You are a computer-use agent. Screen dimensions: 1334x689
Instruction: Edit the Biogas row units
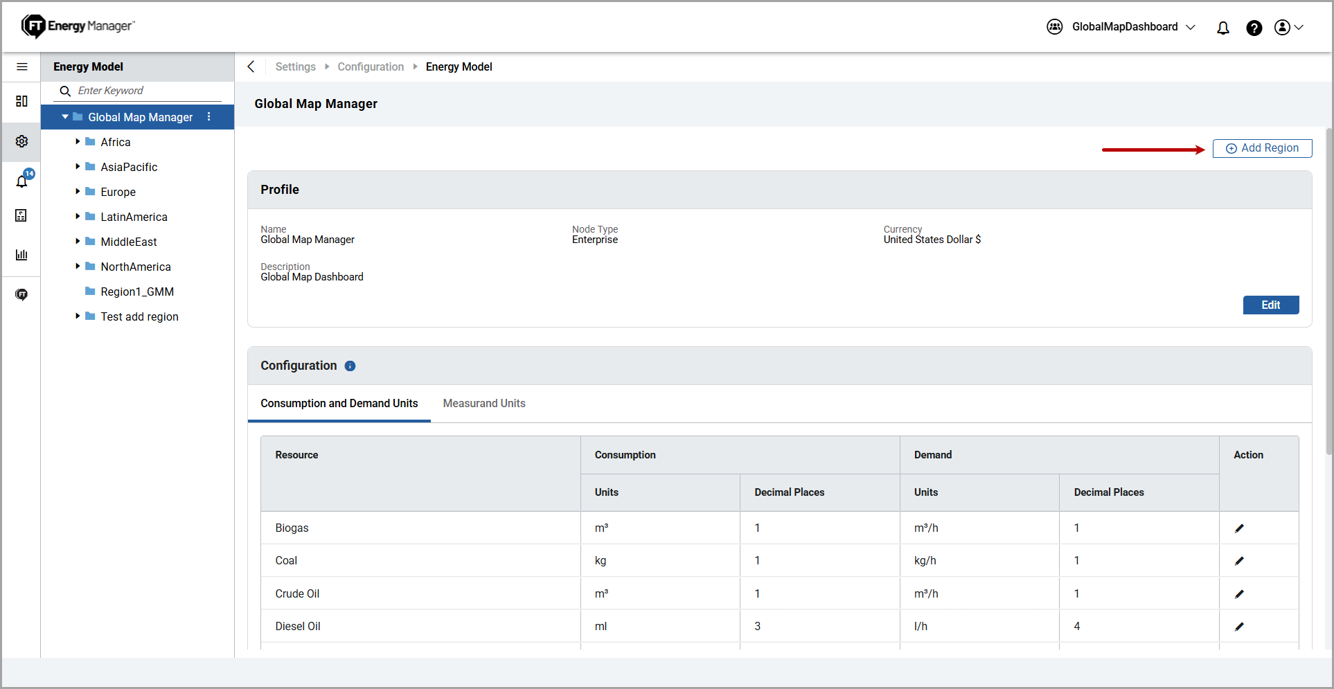pos(1239,528)
